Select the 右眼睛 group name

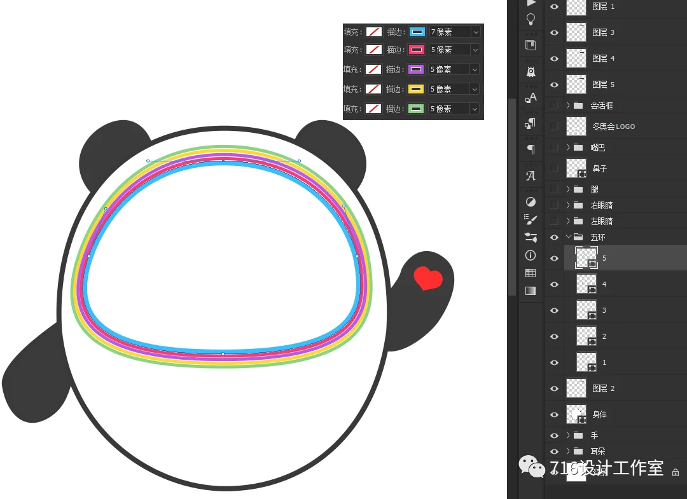[x=602, y=205]
